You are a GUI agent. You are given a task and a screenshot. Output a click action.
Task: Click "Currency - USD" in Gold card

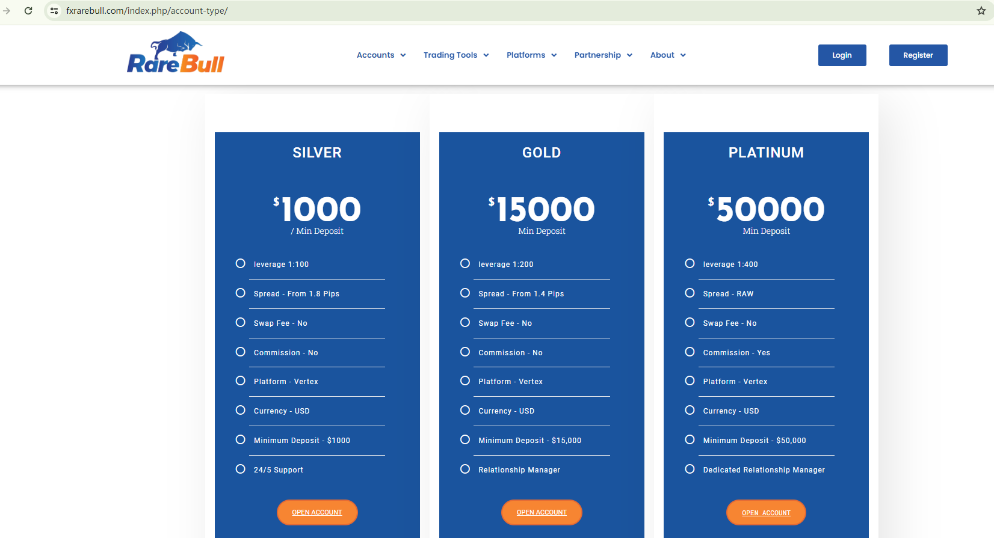click(x=507, y=411)
